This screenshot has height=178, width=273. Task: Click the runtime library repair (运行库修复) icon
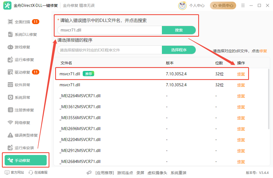click(x=10, y=60)
